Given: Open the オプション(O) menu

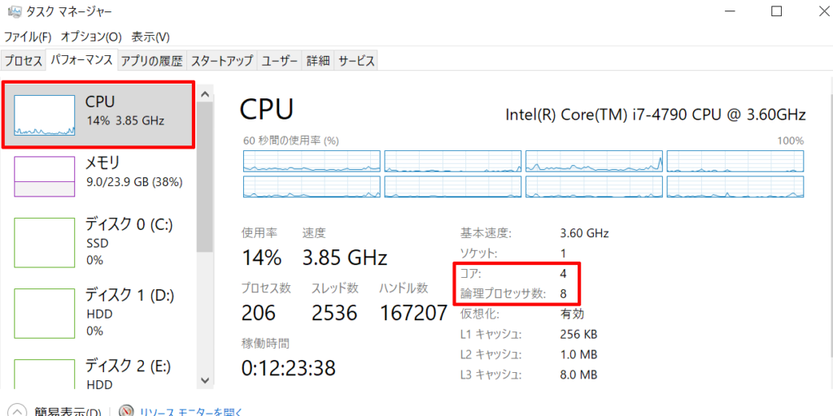Looking at the screenshot, I should tap(91, 37).
